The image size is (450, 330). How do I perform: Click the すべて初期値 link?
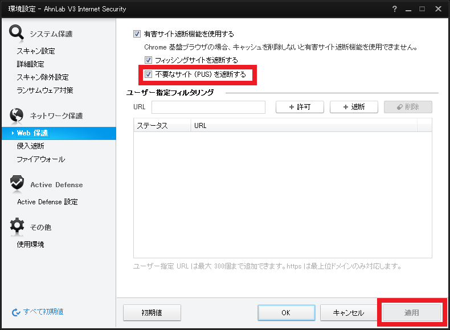point(43,312)
